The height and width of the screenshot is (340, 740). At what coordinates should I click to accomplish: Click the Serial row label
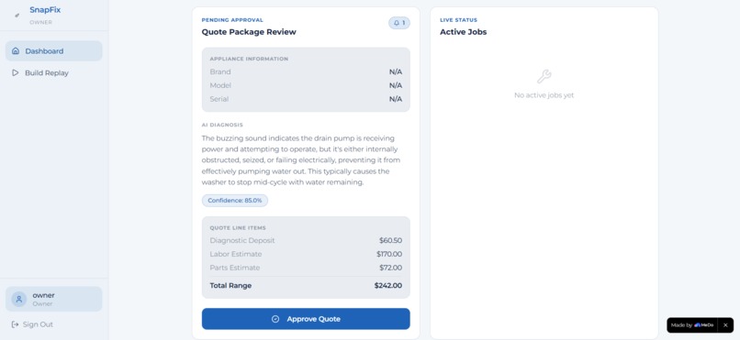(219, 99)
